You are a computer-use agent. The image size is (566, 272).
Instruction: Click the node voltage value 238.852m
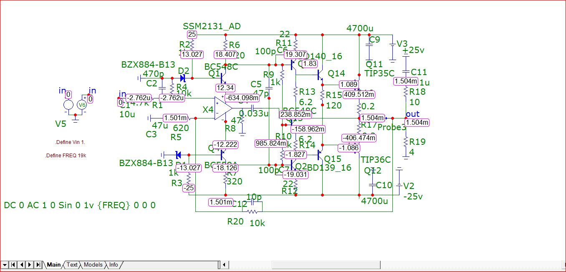pos(296,114)
